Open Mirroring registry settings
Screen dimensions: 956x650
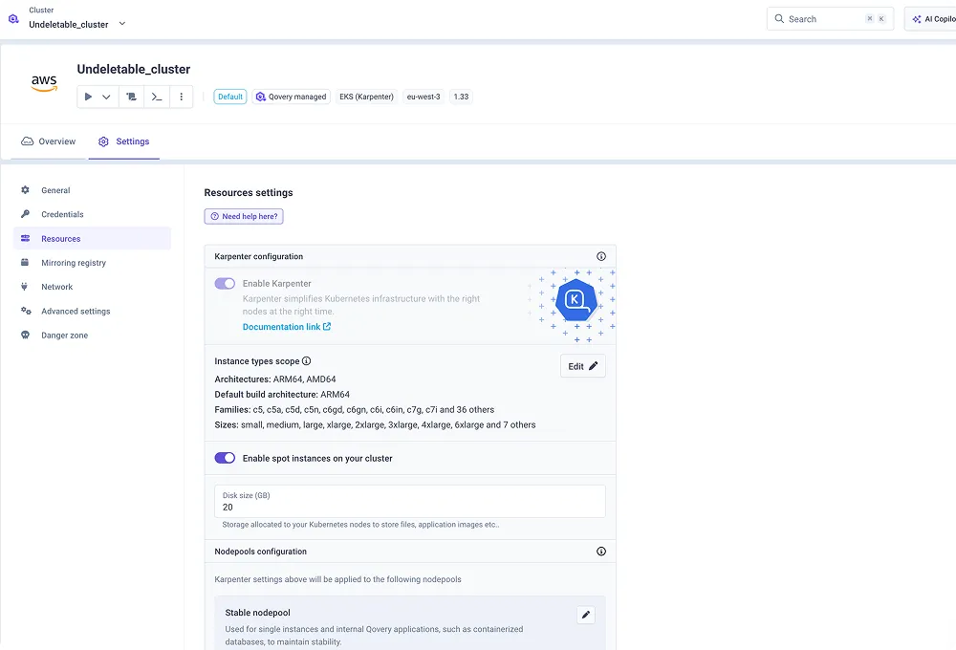[92, 263]
